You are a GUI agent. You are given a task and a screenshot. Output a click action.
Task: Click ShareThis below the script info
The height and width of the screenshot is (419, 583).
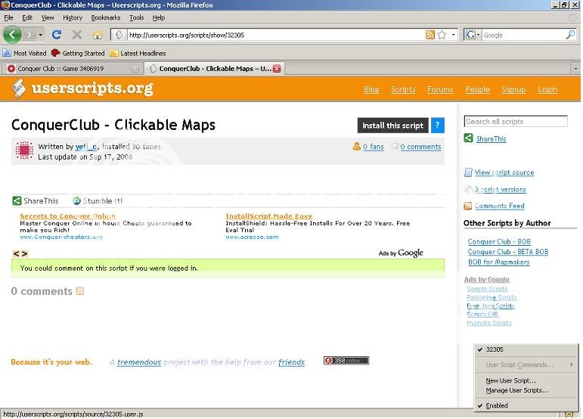pos(36,200)
